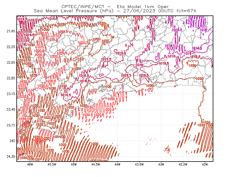This screenshot has height=177, width=230.
Task: Click the "23.4S" latitude axis label
Action: pos(11,109)
